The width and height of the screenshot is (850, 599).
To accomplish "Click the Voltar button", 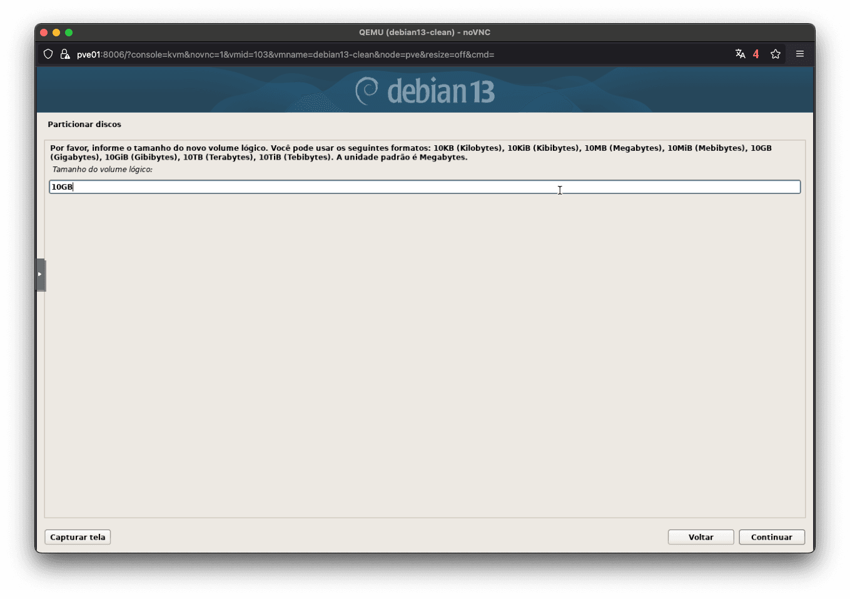I will 701,537.
